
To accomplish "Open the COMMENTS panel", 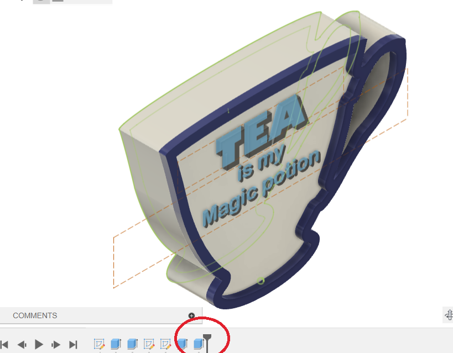I will [x=35, y=316].
